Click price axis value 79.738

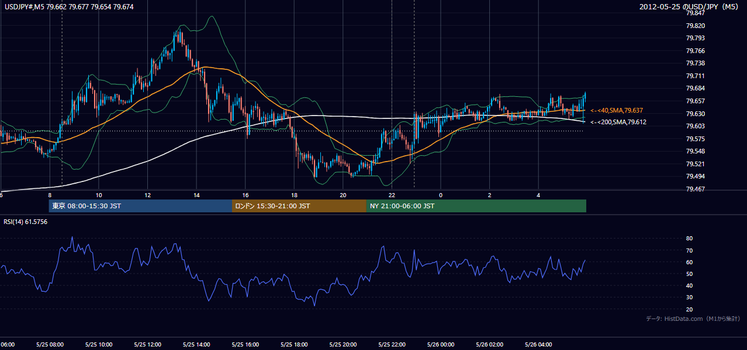tap(695, 63)
